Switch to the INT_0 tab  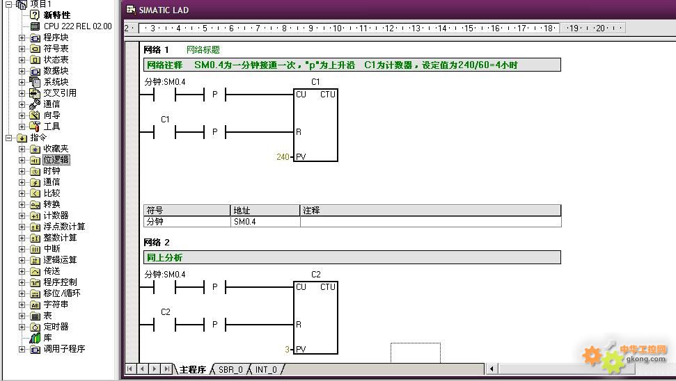(x=266, y=369)
